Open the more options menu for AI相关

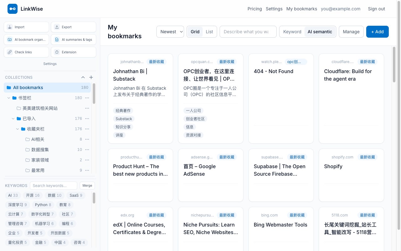(x=87, y=139)
